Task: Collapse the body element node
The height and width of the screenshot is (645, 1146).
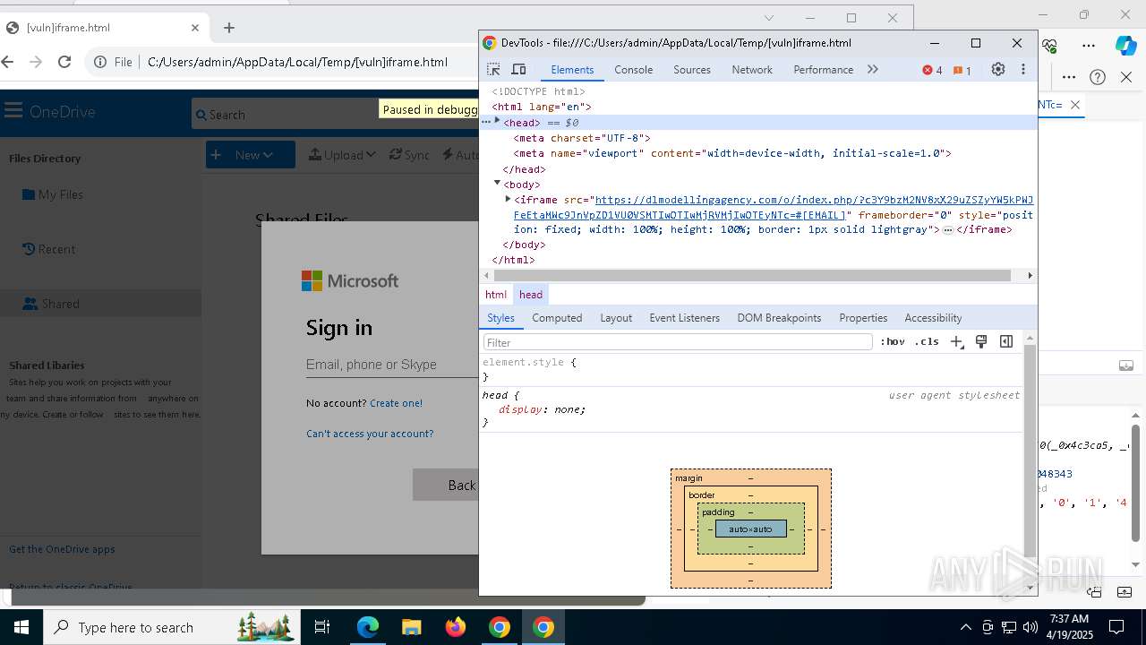Action: (x=498, y=183)
